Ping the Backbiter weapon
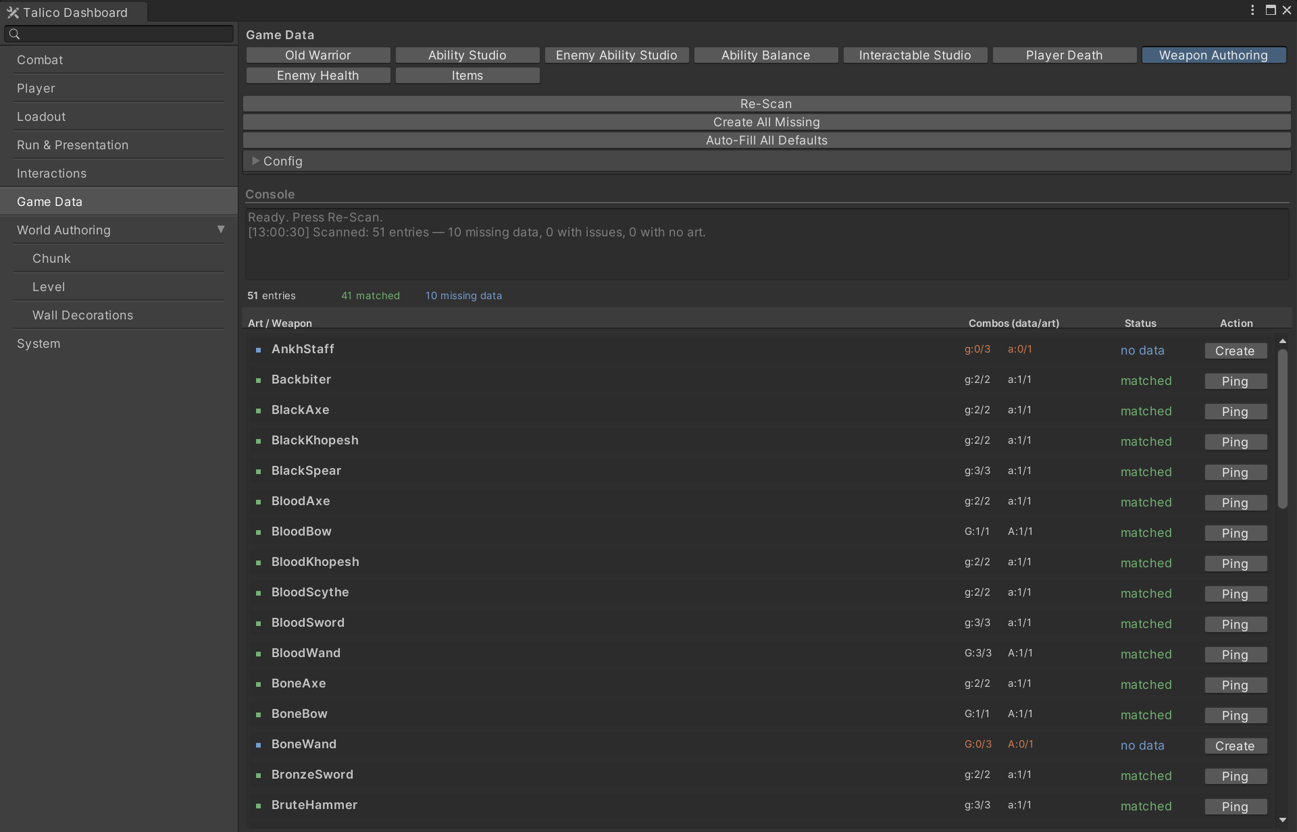The image size is (1297, 832). coord(1236,381)
